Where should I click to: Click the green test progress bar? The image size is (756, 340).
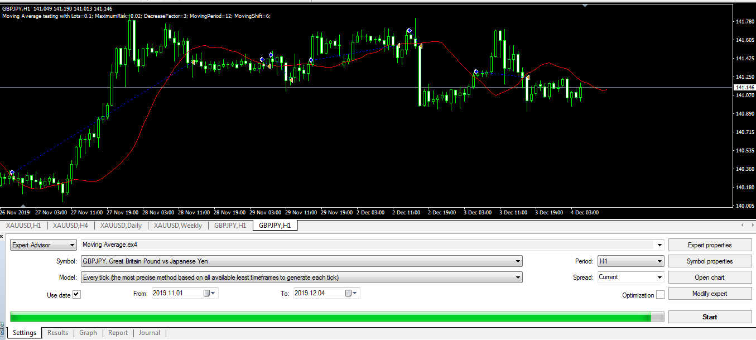point(335,316)
